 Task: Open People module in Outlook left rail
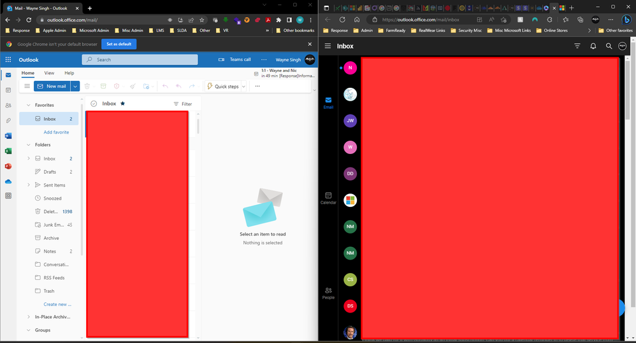click(x=8, y=105)
